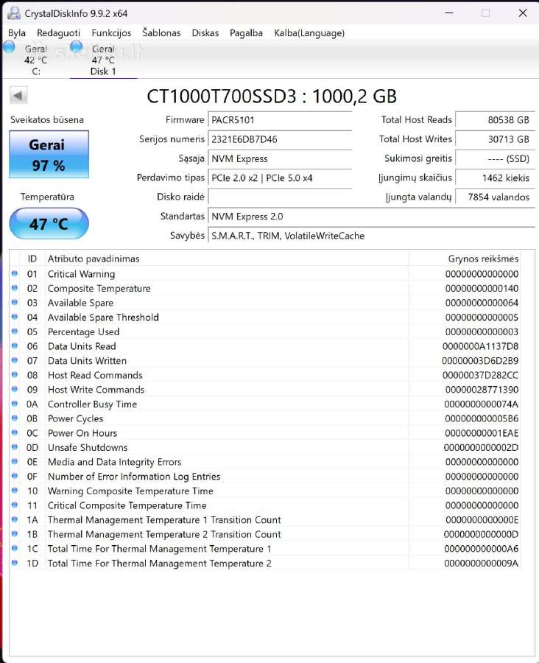The image size is (539, 663).
Task: Click status dot of Thermal Temperature 2 Transition Count
Action: pos(15,533)
